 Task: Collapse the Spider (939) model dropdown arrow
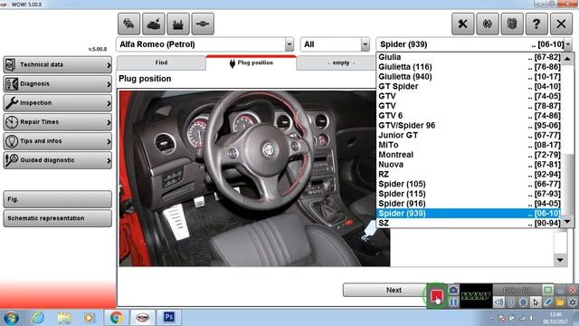(568, 44)
